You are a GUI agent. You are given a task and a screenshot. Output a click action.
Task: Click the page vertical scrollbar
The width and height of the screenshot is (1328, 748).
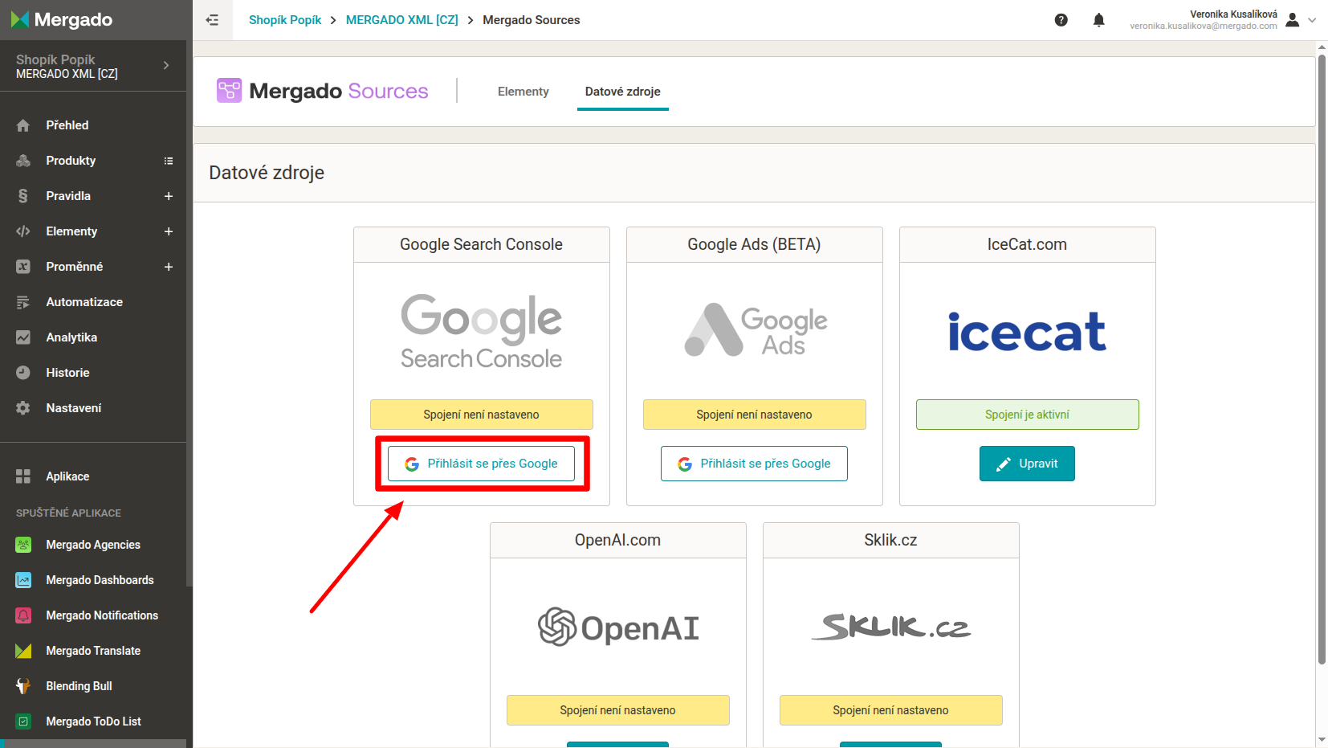(1322, 359)
